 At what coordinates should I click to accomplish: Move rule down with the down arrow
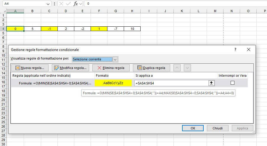click(187, 68)
